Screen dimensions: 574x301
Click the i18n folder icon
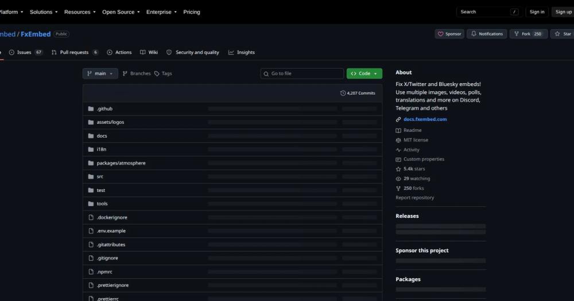(x=91, y=149)
